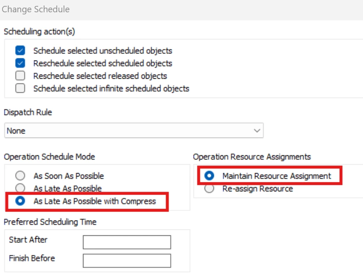Uncheck Schedule selected unscheduled objects checkbox

tap(20, 51)
